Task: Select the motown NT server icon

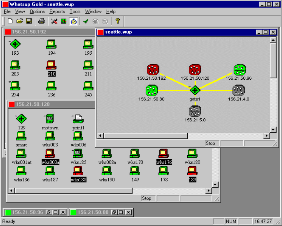Action: click(x=50, y=119)
